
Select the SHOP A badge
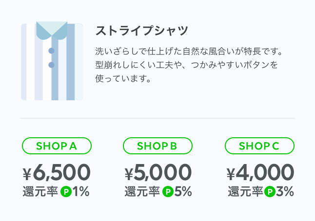tap(57, 146)
